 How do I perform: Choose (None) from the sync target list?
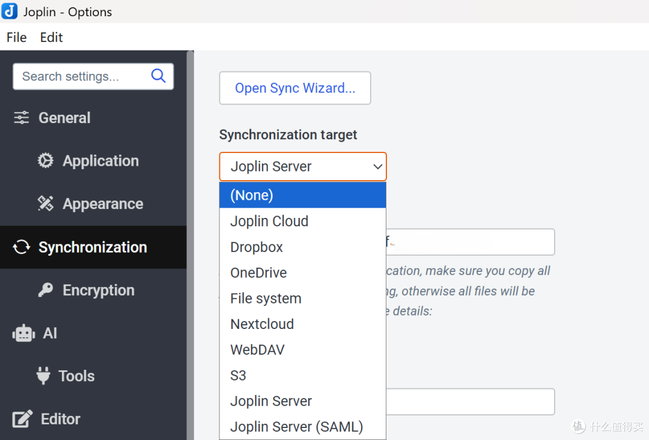coord(303,195)
